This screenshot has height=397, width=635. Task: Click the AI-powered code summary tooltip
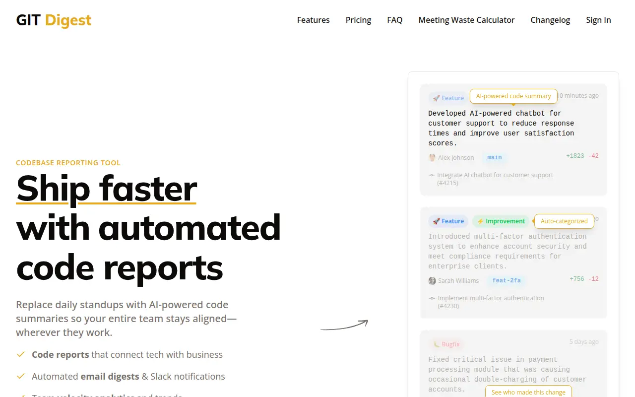pyautogui.click(x=513, y=96)
